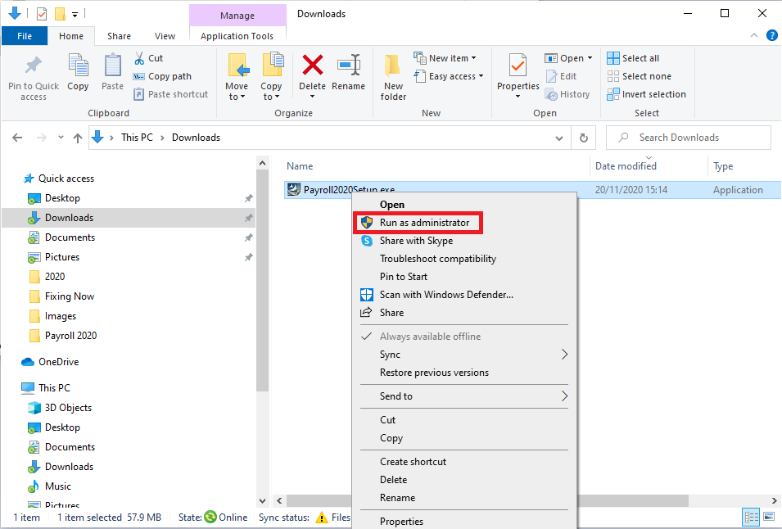Image resolution: width=782 pixels, height=529 pixels.
Task: Select Payroll 2020 folder in sidebar
Action: click(70, 336)
